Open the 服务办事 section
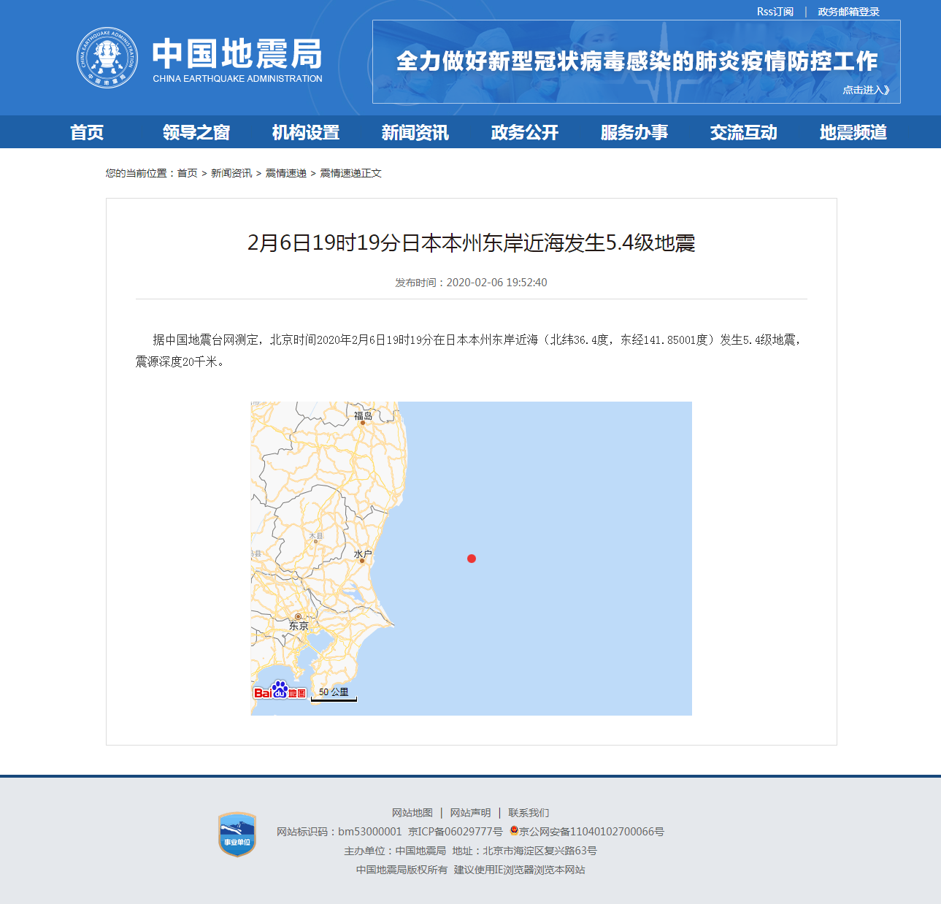This screenshot has width=941, height=904. click(x=634, y=132)
